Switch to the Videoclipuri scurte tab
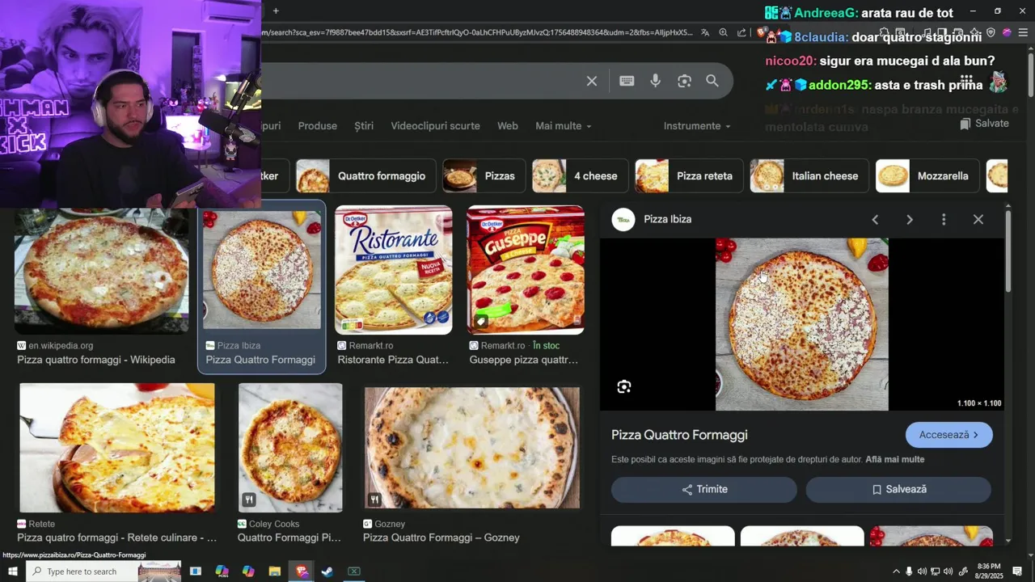1035x582 pixels. point(436,126)
